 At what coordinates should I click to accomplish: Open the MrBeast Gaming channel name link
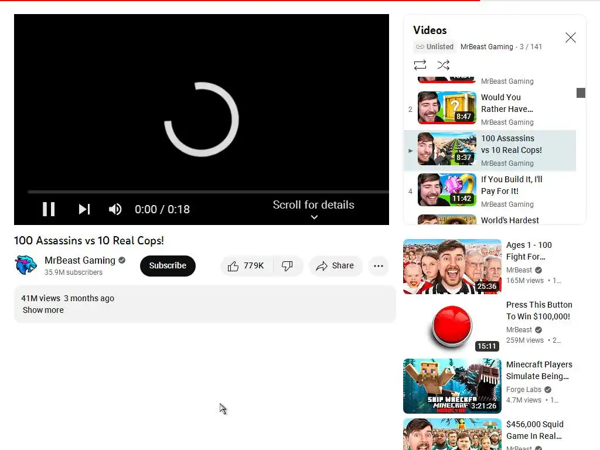click(80, 260)
